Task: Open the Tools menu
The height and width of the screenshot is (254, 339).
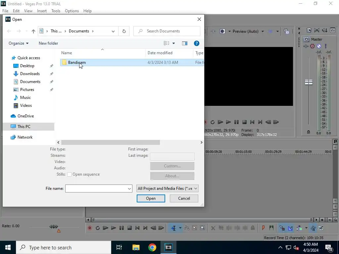Action: tap(56, 11)
